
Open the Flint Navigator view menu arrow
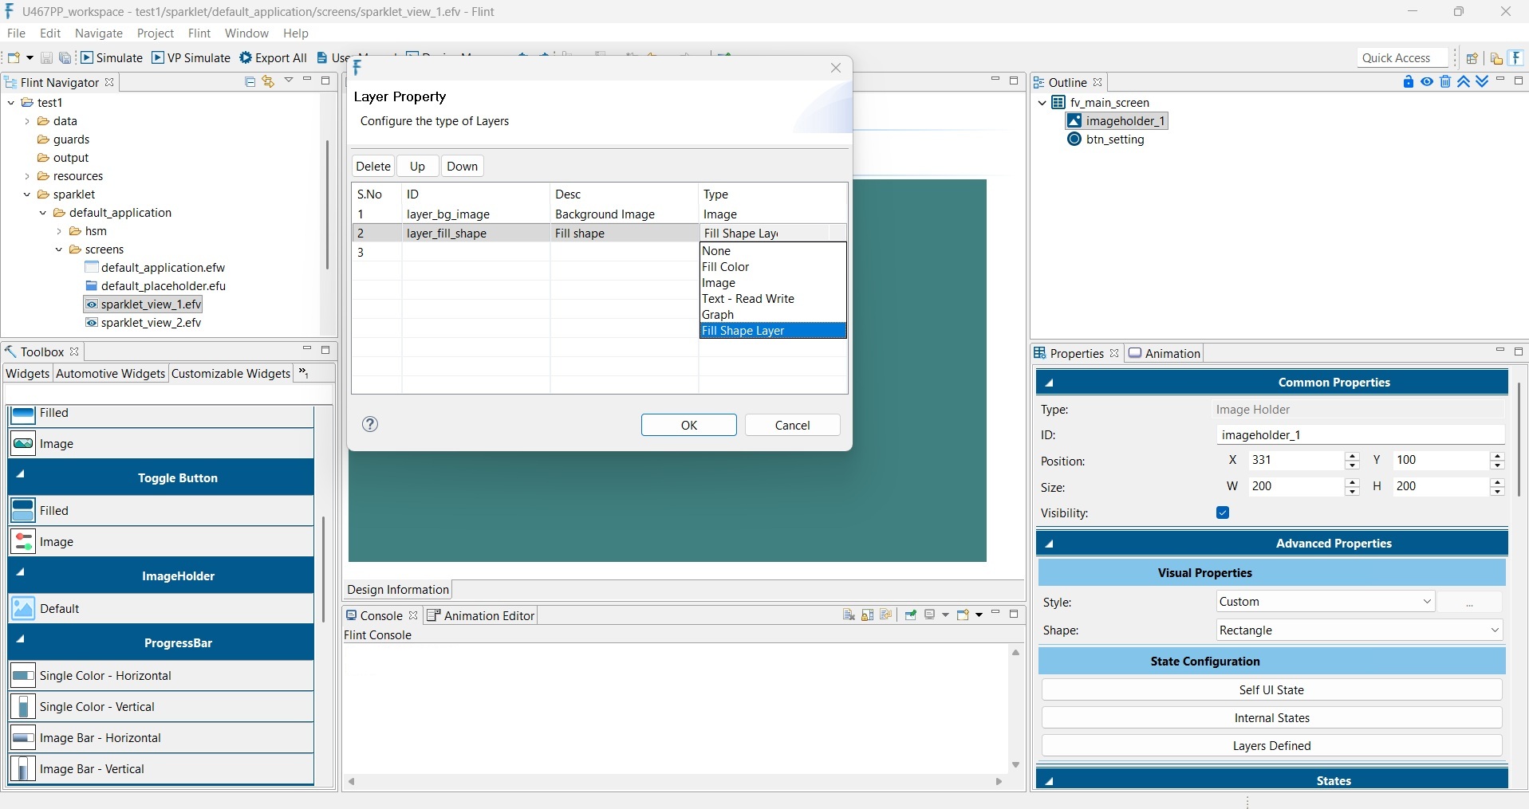click(289, 81)
